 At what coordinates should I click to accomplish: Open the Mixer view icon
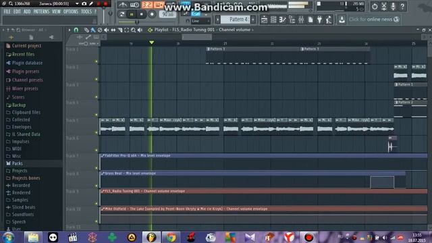[301, 20]
